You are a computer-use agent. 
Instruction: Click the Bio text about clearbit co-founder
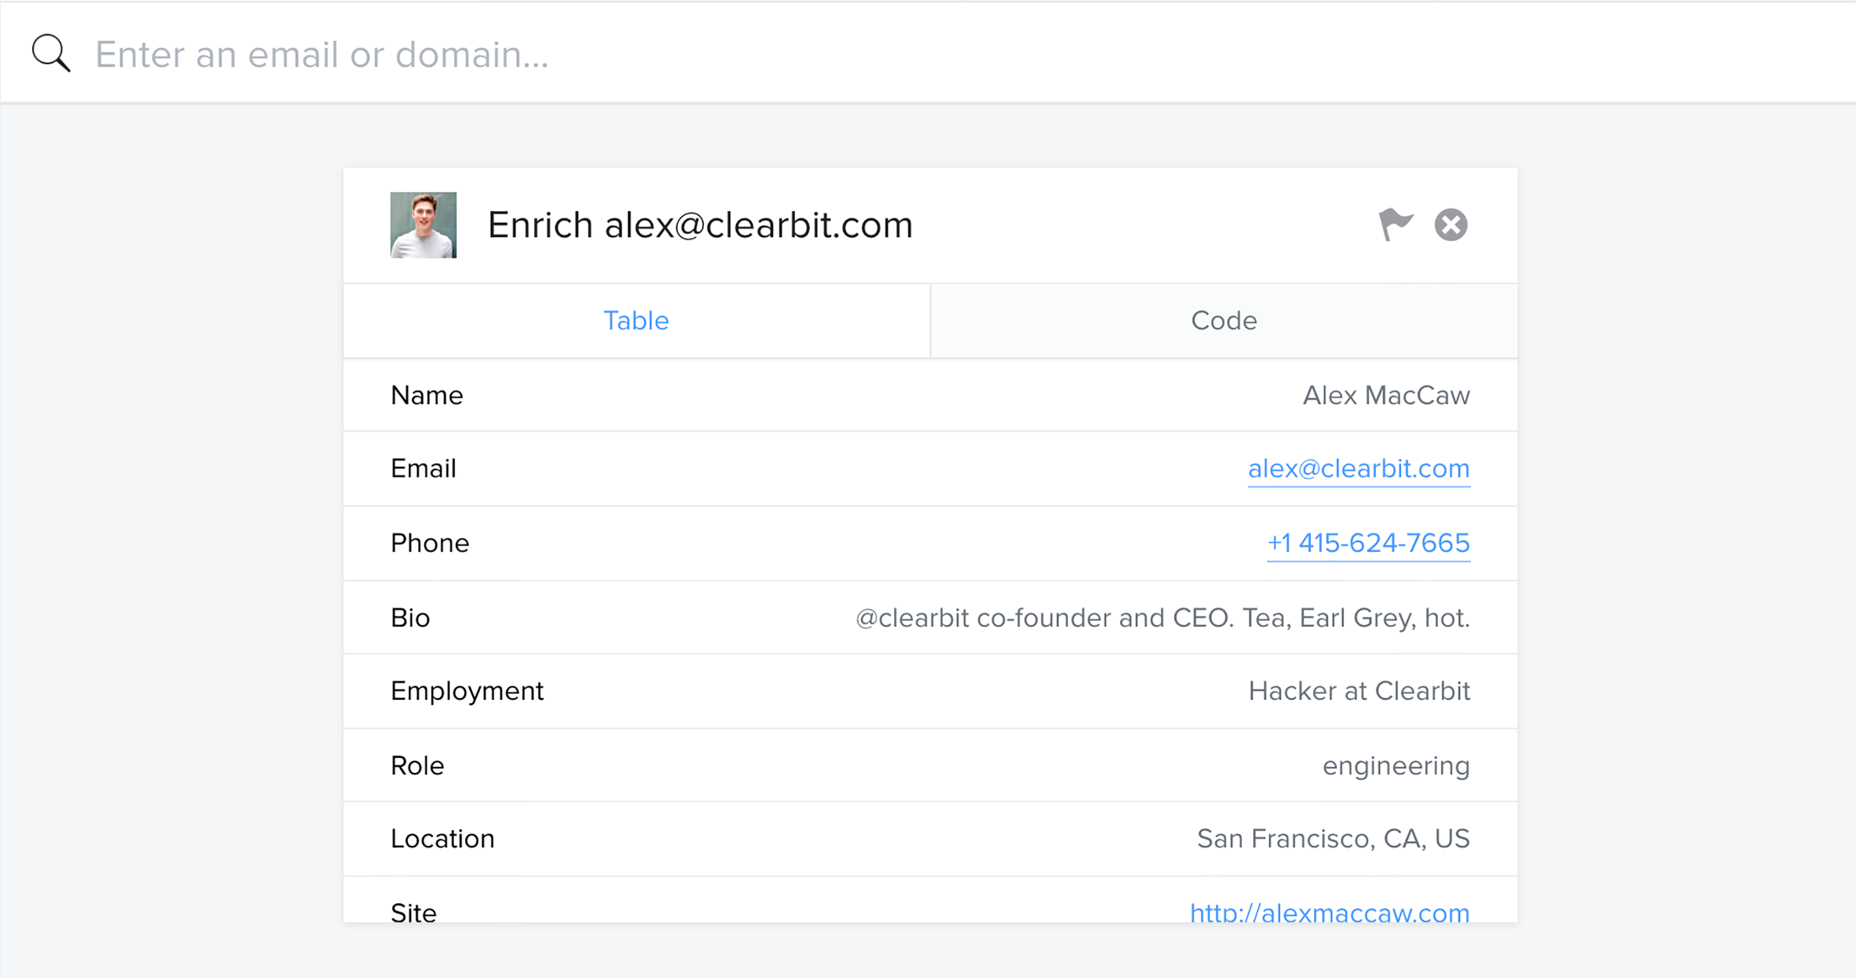coord(1161,618)
